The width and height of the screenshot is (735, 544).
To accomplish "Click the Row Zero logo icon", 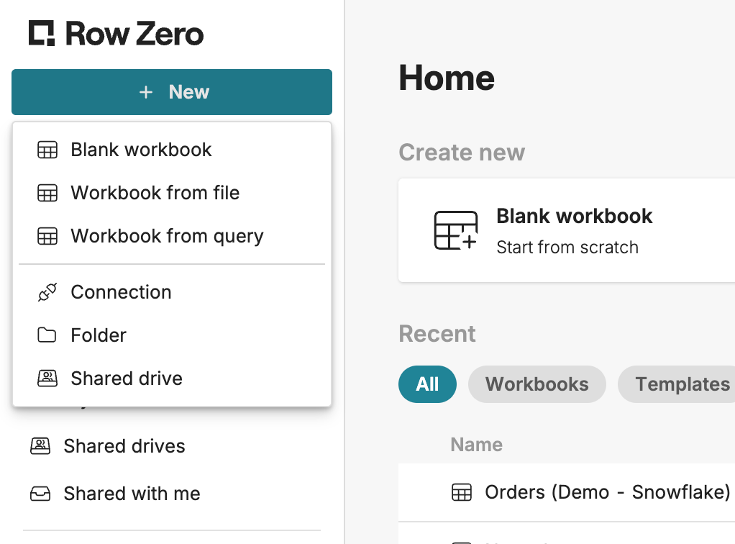I will (42, 33).
